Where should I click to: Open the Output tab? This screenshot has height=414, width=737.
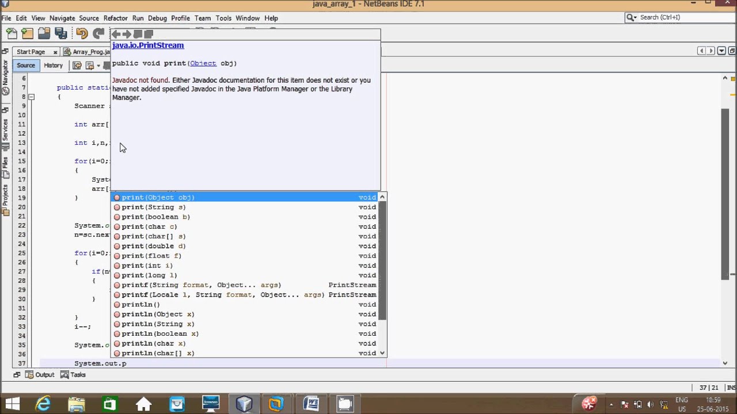pyautogui.click(x=40, y=375)
